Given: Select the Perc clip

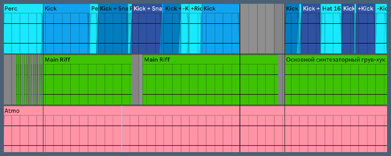Looking at the screenshot, I should point(23,28).
